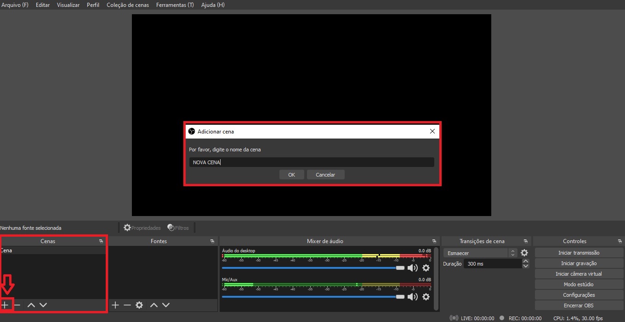Open the Esmaecer transition dropdown
Image resolution: width=625 pixels, height=322 pixels.
tap(480, 253)
